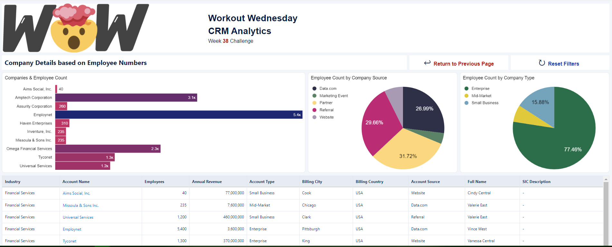Viewport: 612px width, 247px height.
Task: Open the Aims Social, Inc. account link
Action: [76, 193]
